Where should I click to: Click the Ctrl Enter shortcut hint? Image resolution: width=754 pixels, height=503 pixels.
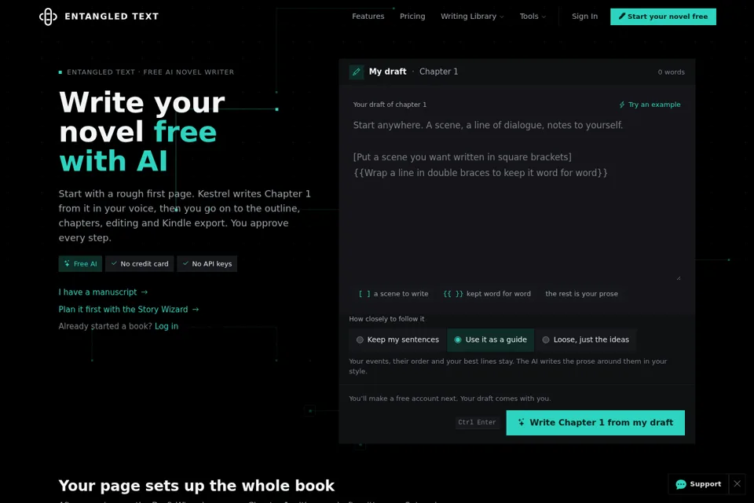(x=477, y=422)
